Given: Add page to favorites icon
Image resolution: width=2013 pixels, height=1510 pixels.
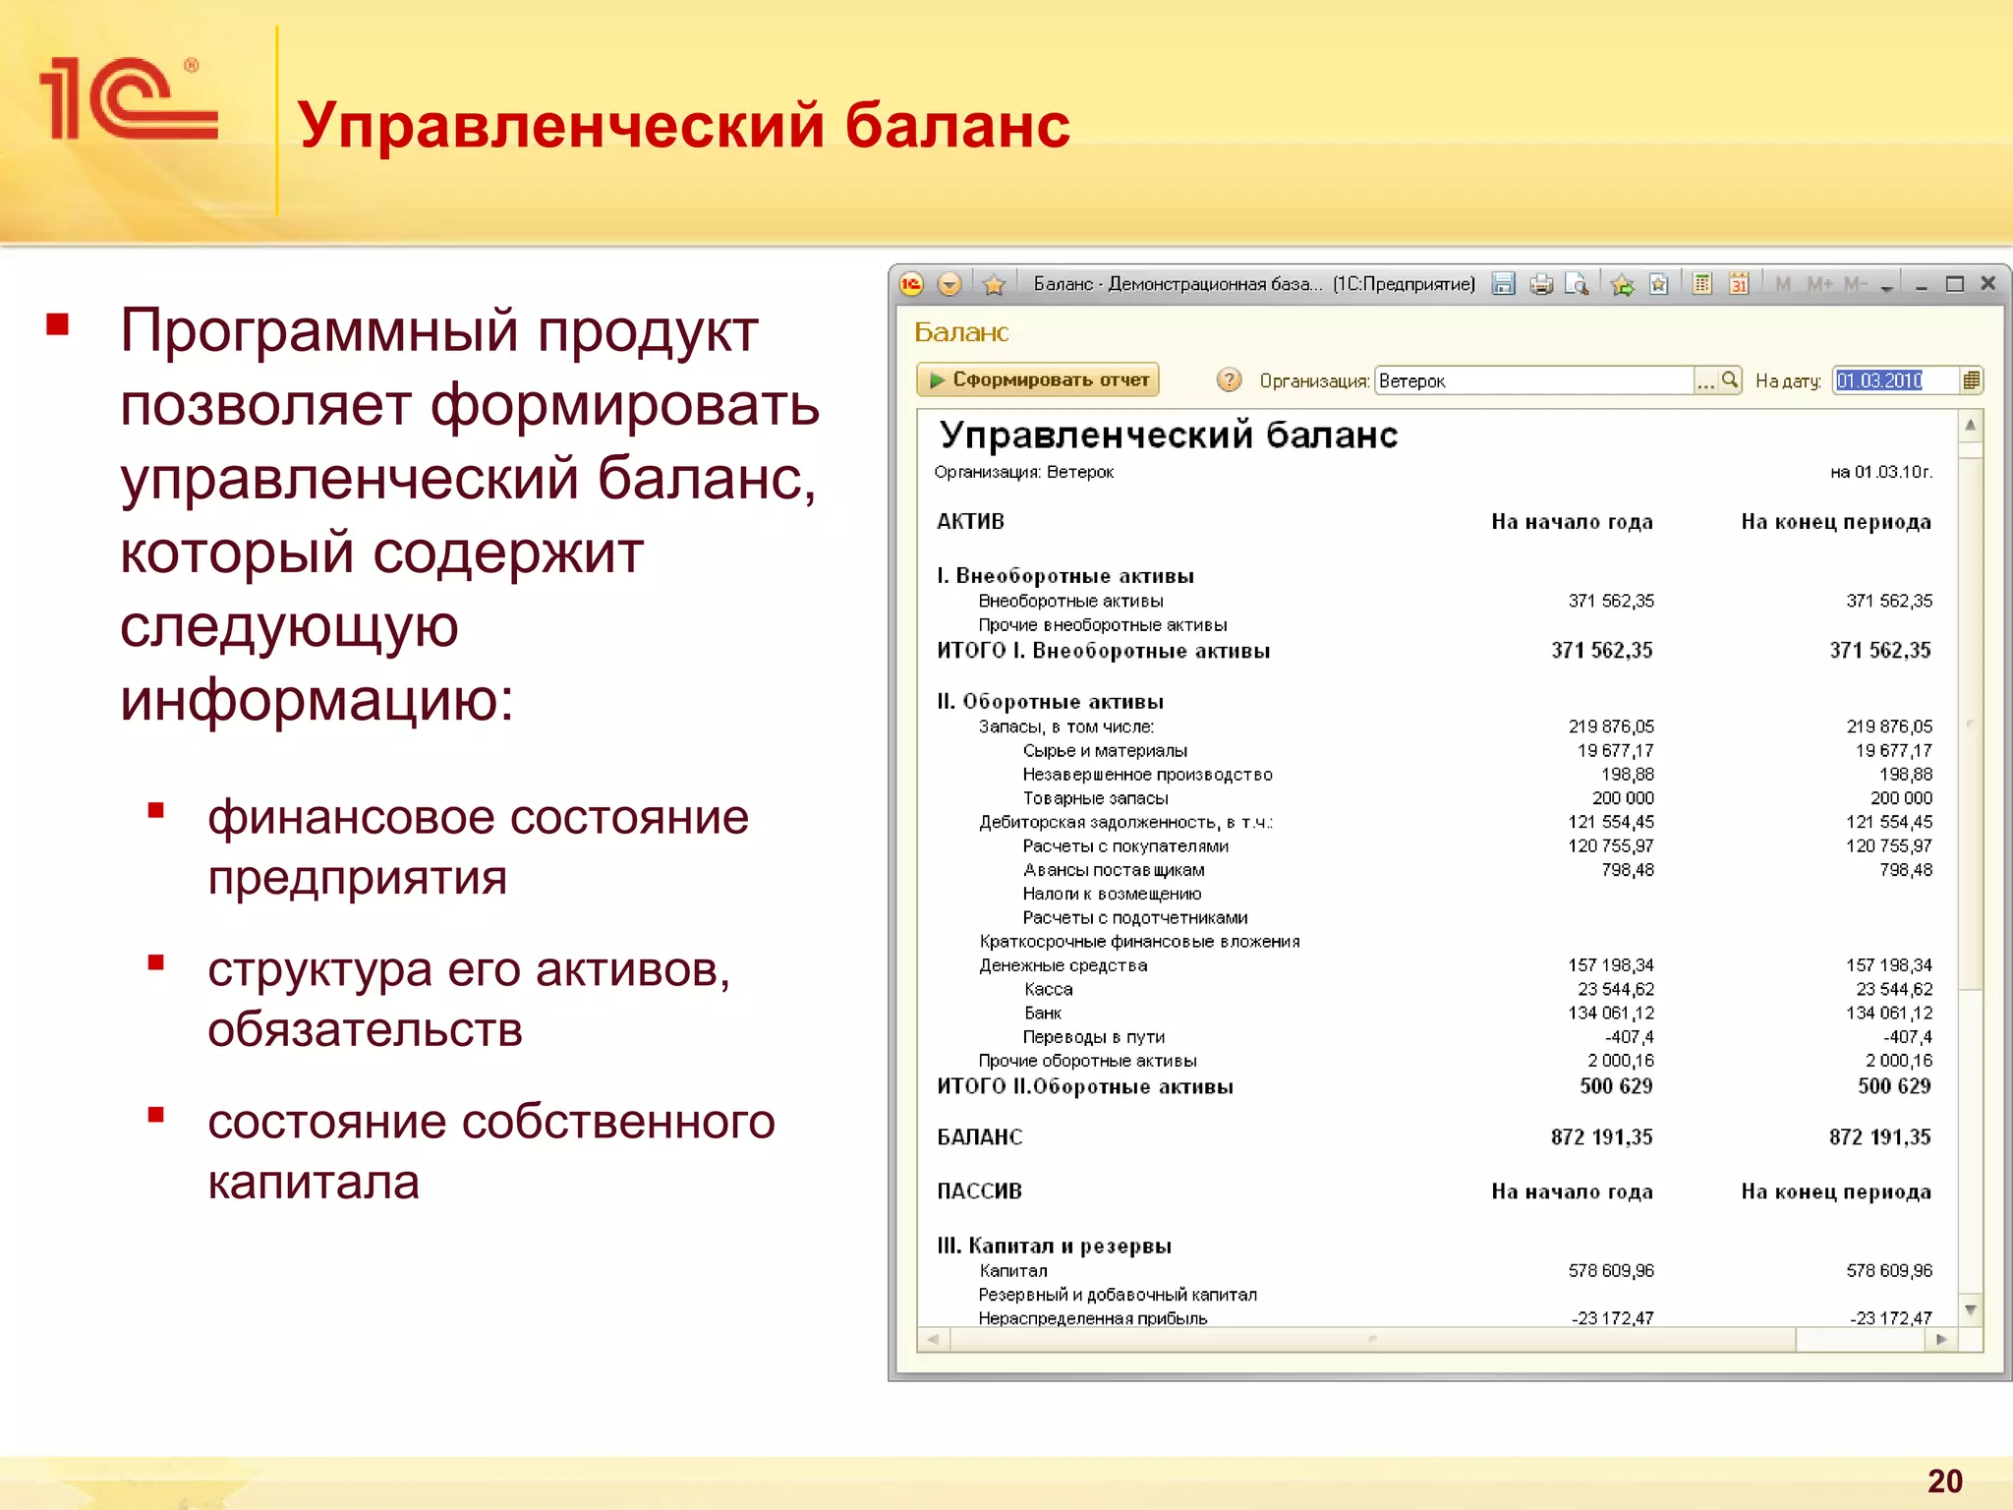Looking at the screenshot, I should [x=1659, y=284].
